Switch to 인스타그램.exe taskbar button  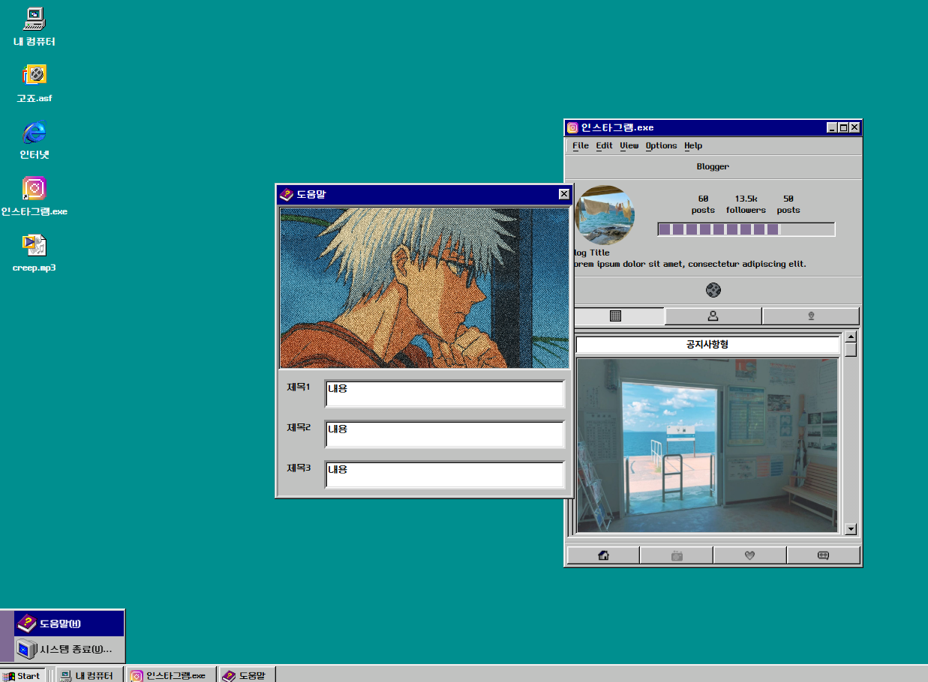(x=171, y=675)
